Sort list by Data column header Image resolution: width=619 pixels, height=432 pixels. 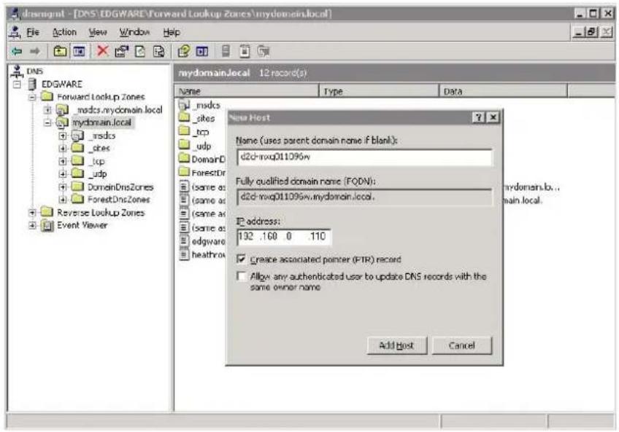coord(504,91)
